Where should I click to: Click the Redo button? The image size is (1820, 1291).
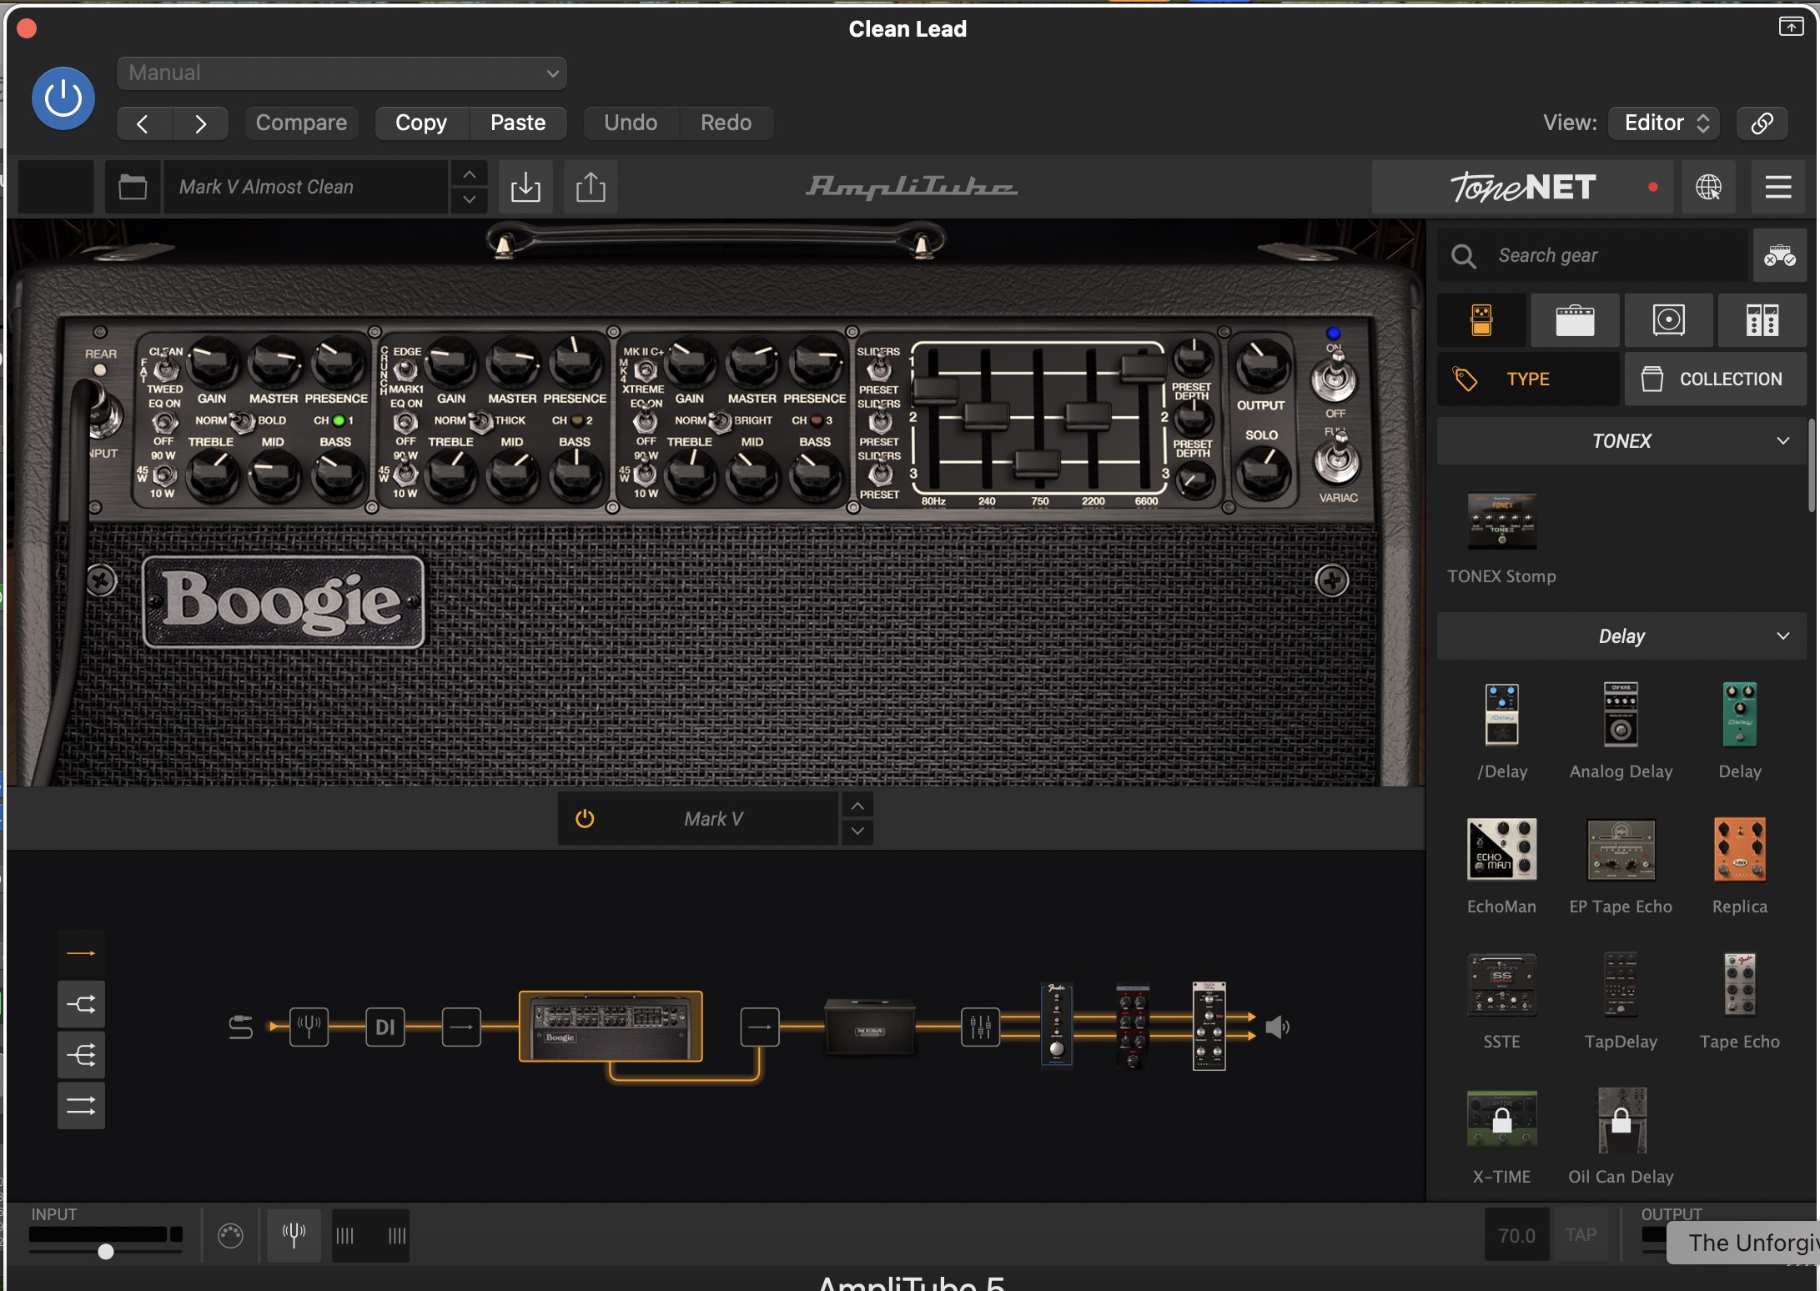tap(726, 123)
